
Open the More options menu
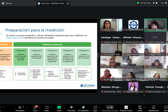point(166,108)
